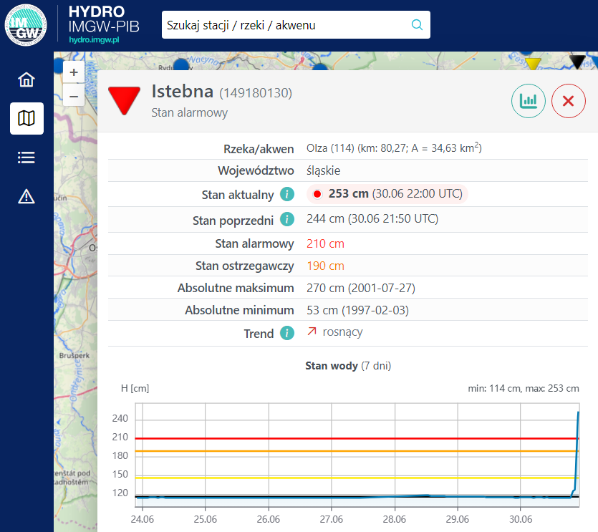Open the hydro.imgw.pl link

[94, 39]
